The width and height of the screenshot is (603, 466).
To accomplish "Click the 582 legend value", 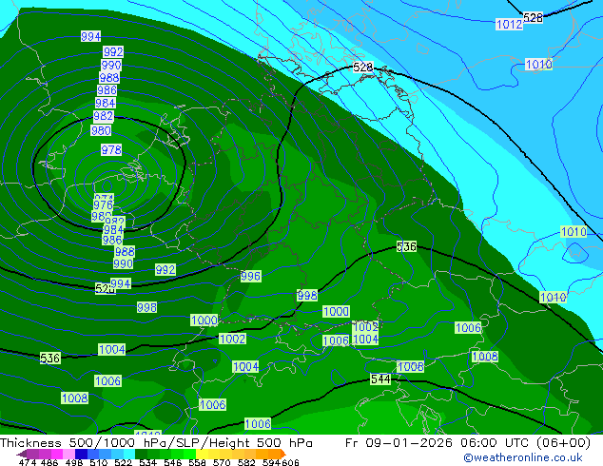I will pos(246,462).
